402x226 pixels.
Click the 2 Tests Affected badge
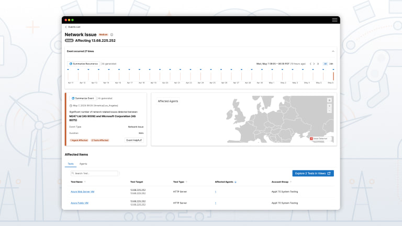[100, 140]
